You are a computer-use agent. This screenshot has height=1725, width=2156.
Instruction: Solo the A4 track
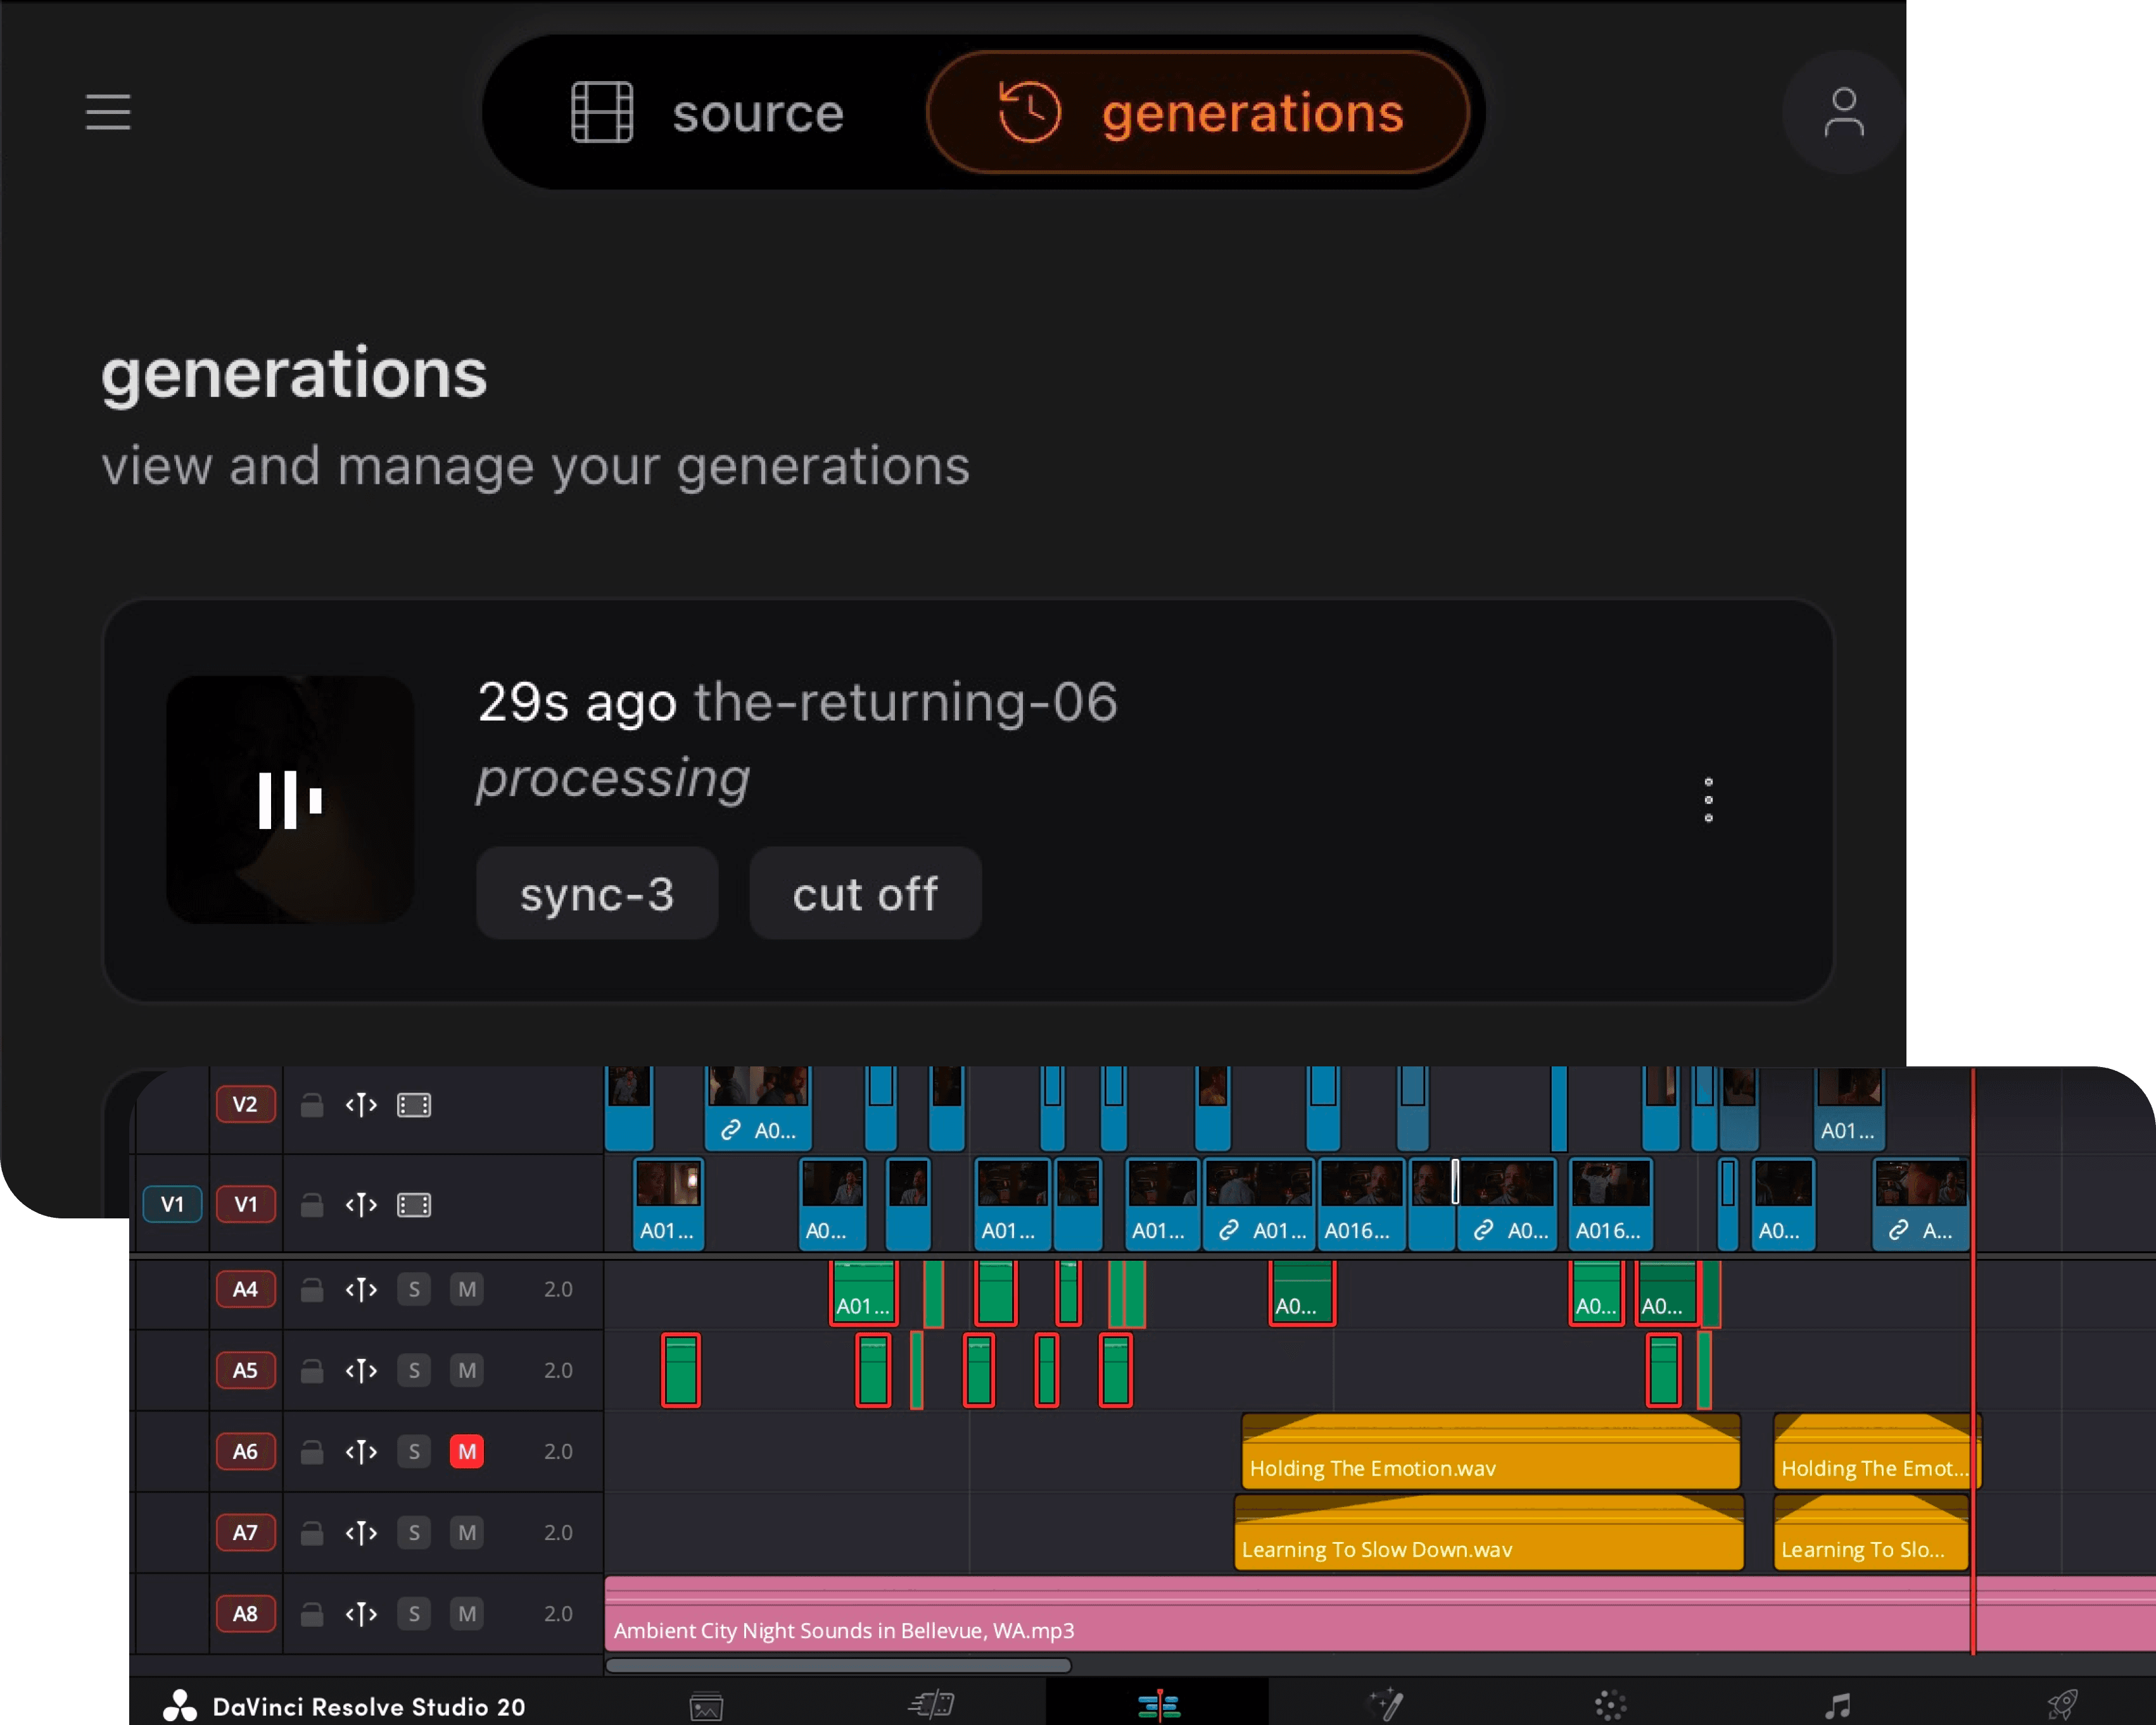pyautogui.click(x=414, y=1289)
